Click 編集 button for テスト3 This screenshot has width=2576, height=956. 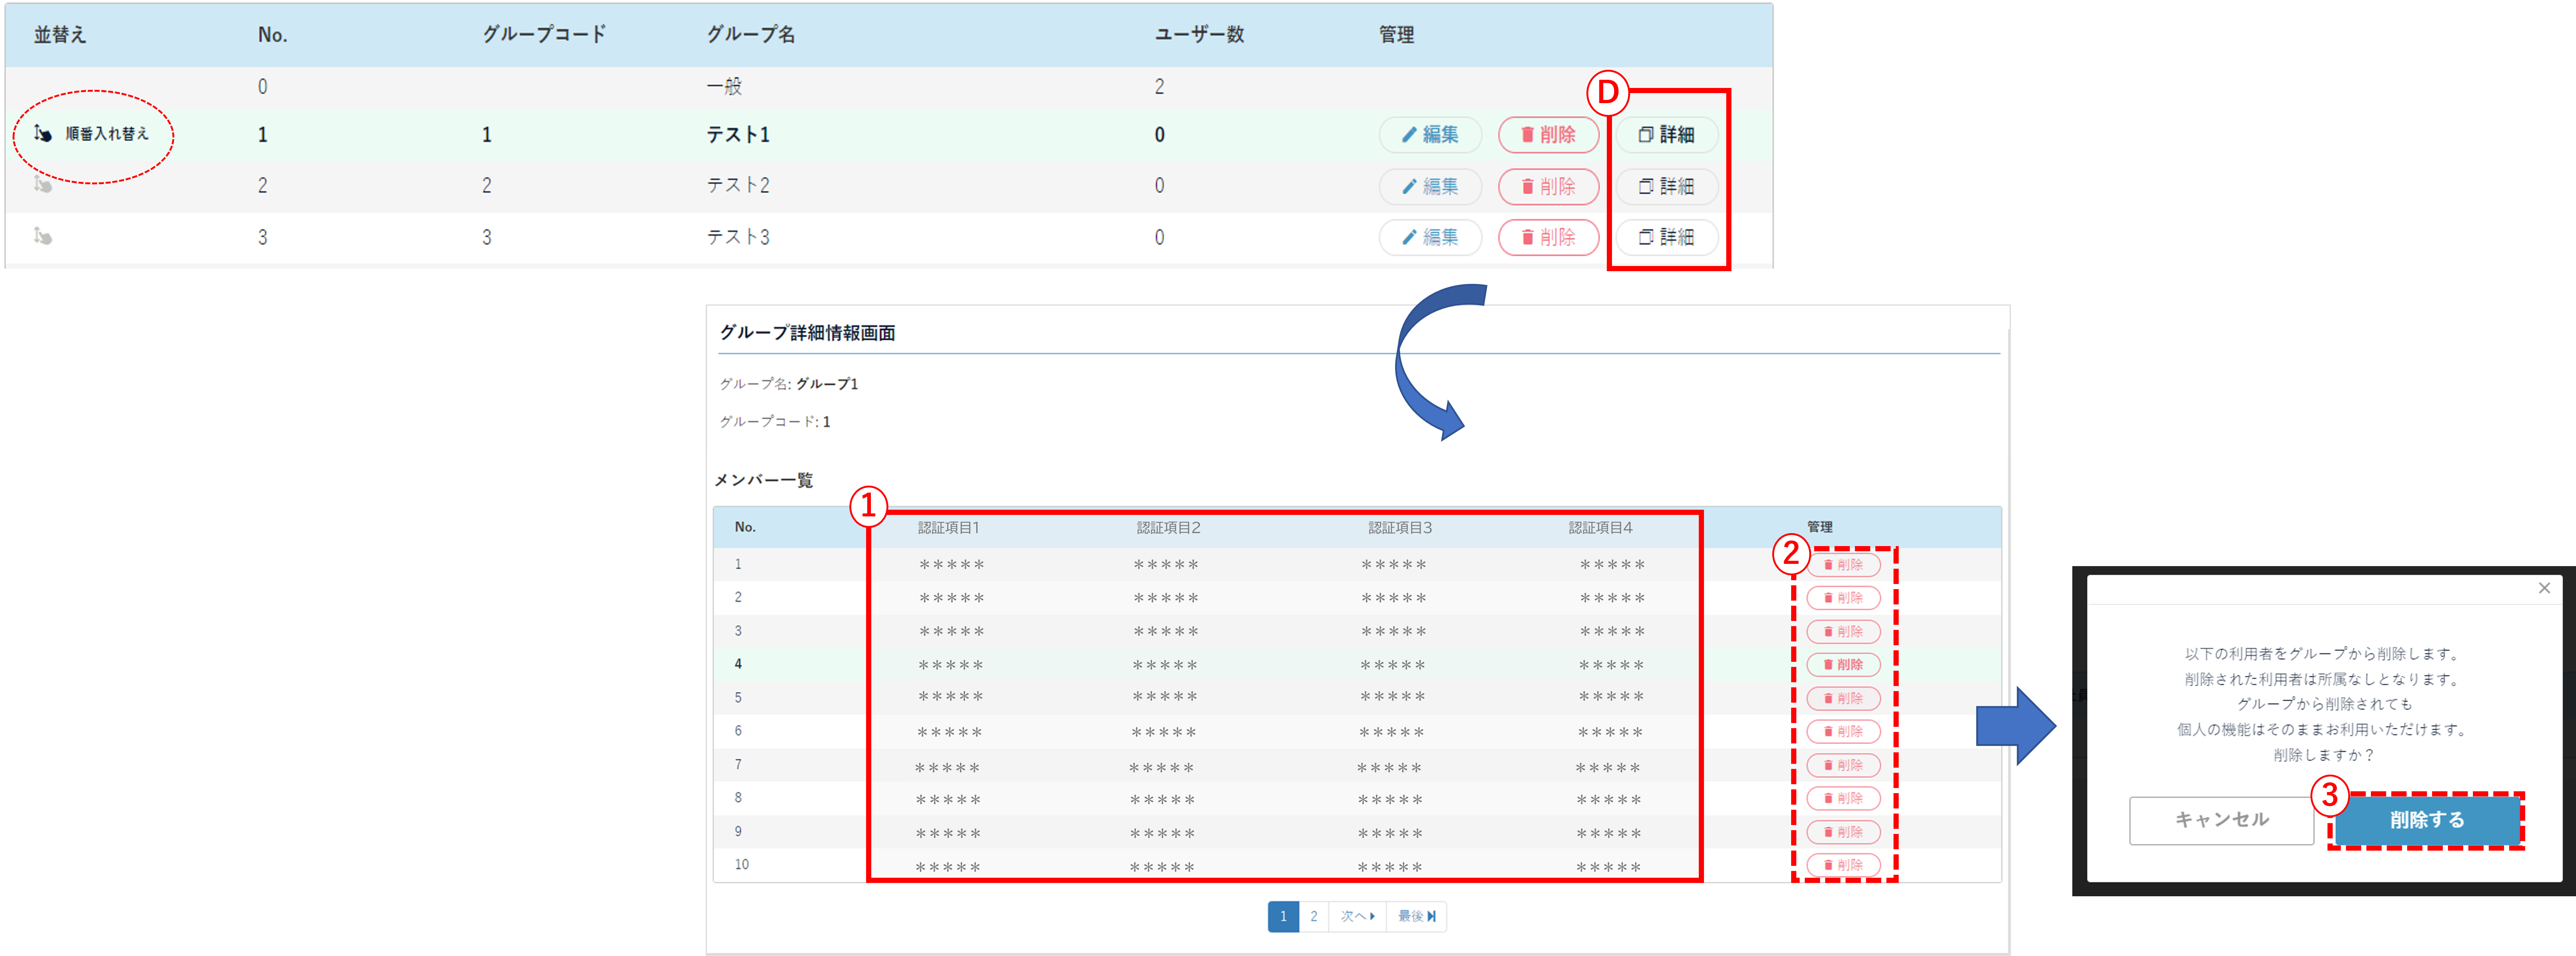1429,237
